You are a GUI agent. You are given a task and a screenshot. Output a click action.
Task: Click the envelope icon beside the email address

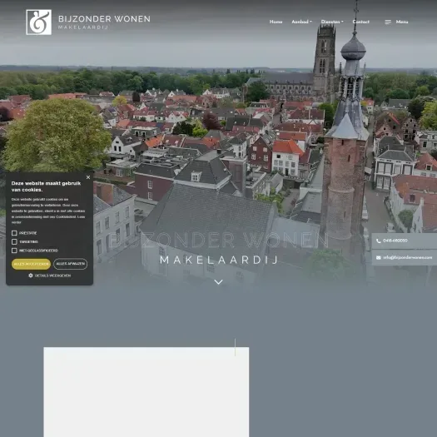click(x=378, y=258)
